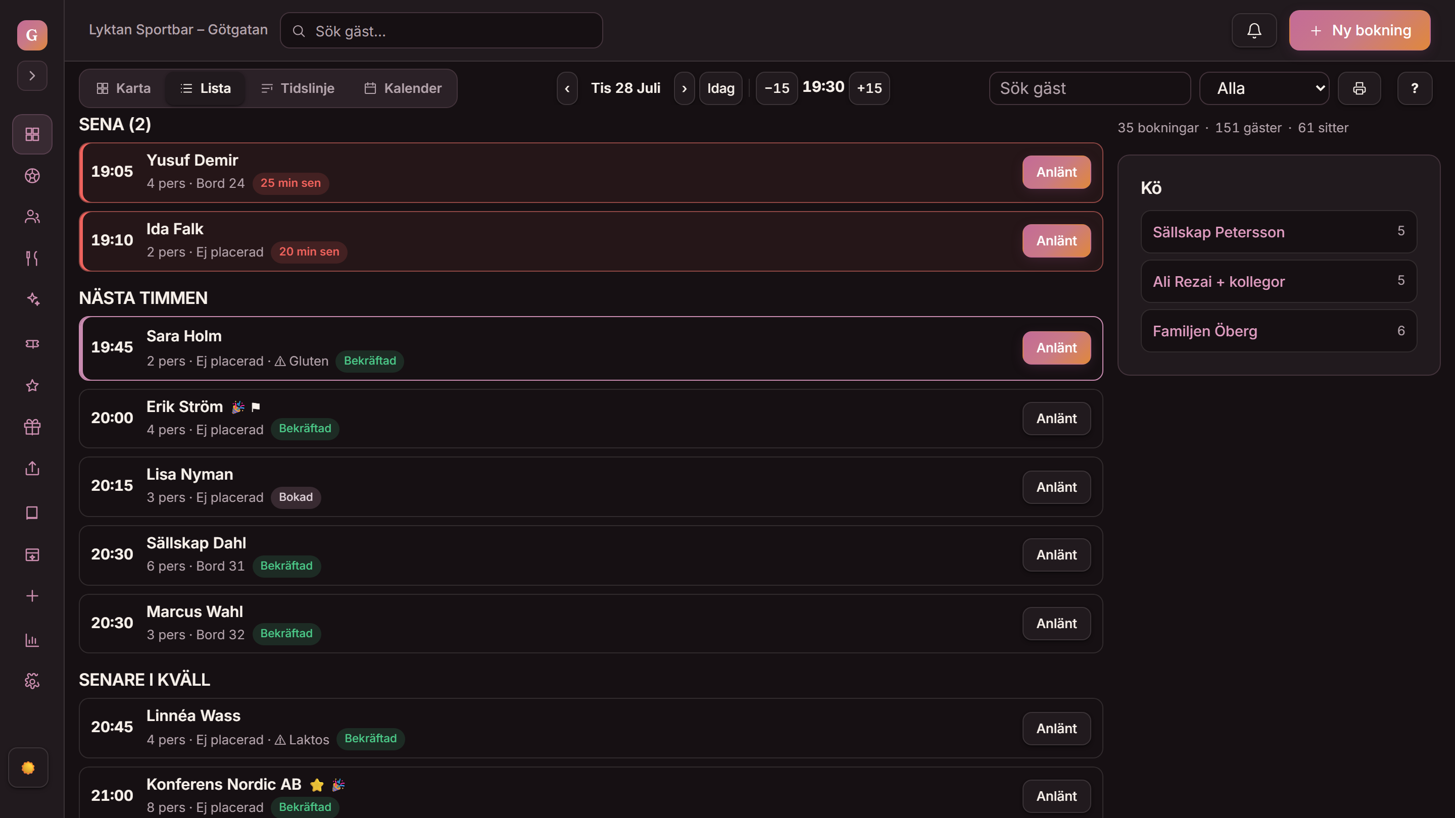Create a new booking with Ny bokning
Viewport: 1455px width, 818px height.
(1360, 30)
